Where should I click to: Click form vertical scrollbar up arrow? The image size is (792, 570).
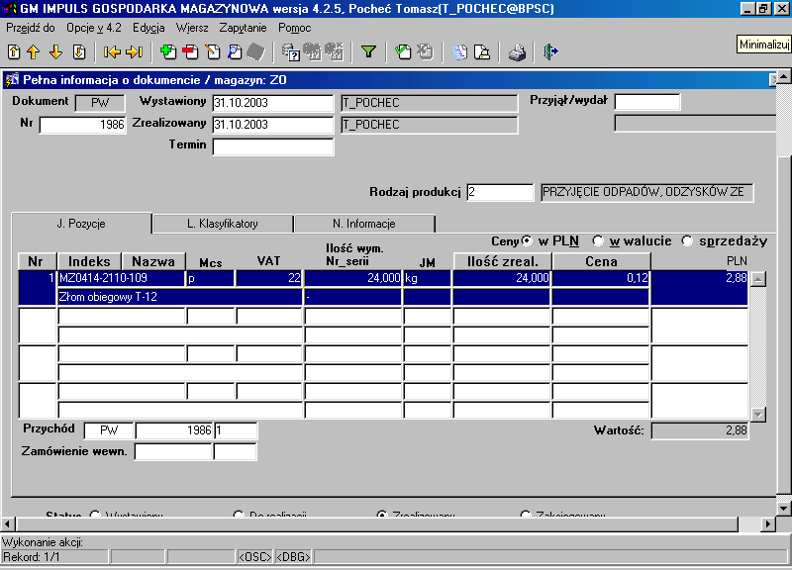(x=783, y=77)
